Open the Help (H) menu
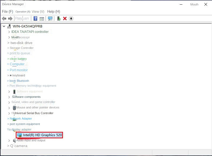The width and height of the screenshot is (212, 156). pyautogui.click(x=53, y=12)
